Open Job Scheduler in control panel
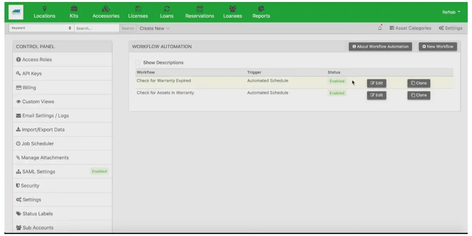The width and height of the screenshot is (472, 236). (62, 144)
